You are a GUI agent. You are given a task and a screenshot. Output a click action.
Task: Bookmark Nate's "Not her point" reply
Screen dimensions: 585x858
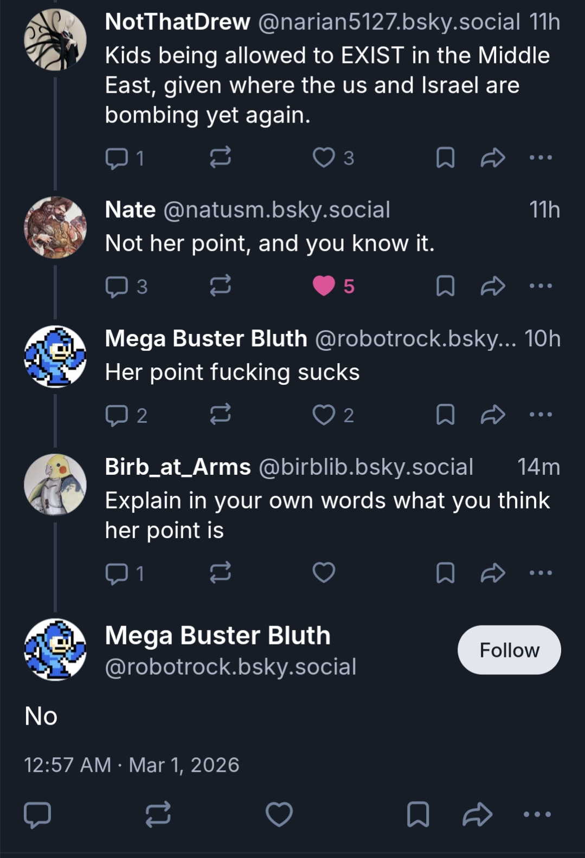tap(445, 286)
